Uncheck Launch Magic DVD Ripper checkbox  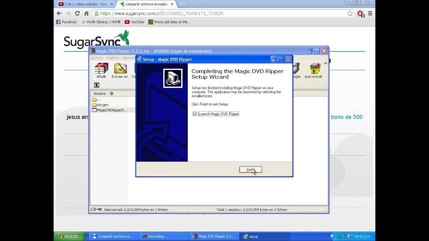pyautogui.click(x=195, y=114)
